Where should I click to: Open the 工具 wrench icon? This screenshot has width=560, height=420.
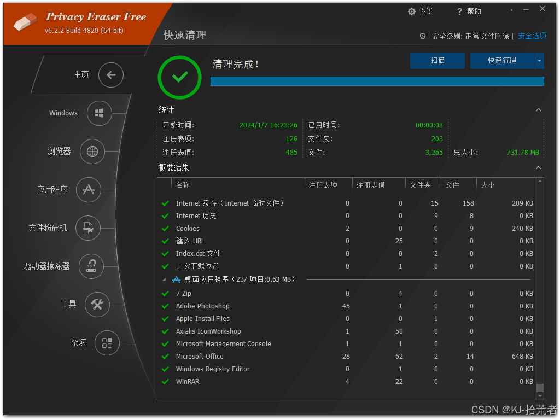97,304
